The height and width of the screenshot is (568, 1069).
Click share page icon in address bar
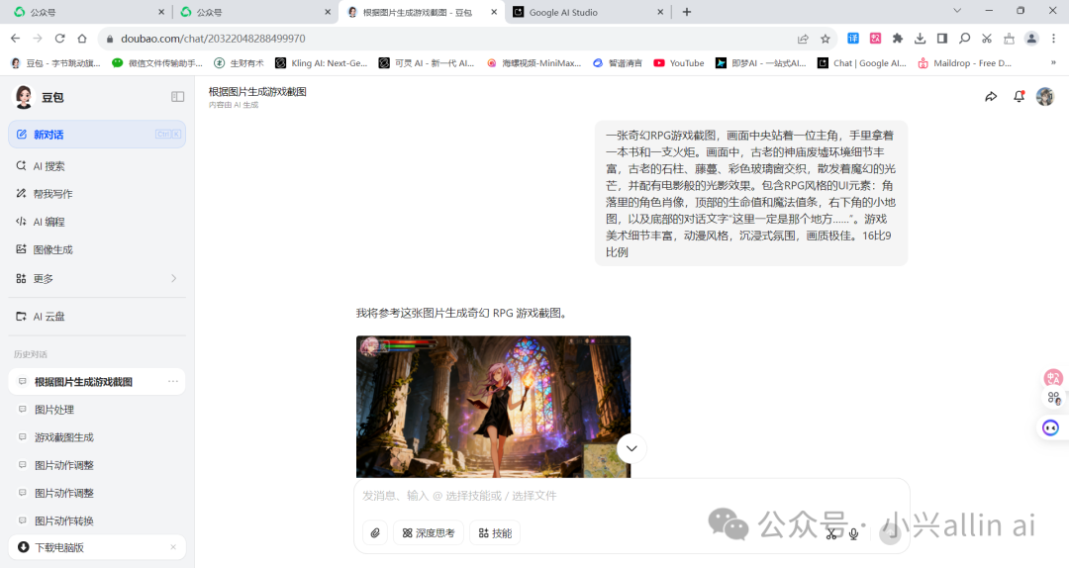point(803,39)
